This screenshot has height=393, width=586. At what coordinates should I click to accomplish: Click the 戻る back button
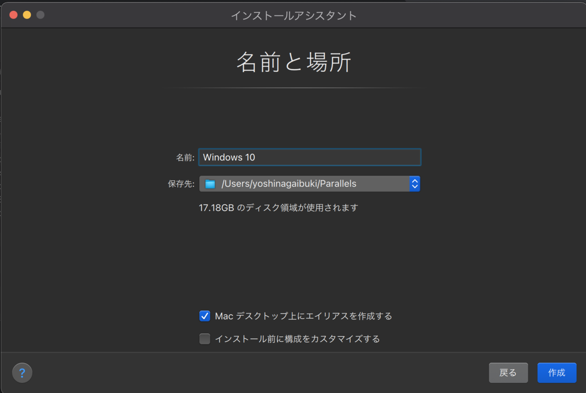click(508, 373)
